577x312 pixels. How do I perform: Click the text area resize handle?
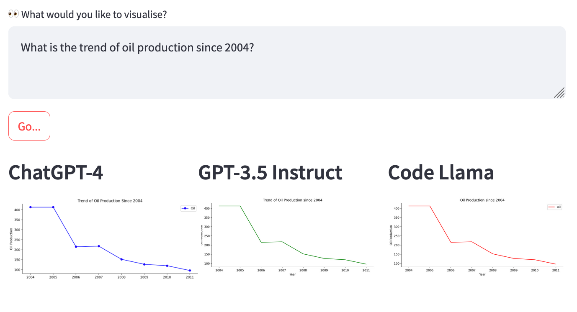click(x=559, y=93)
